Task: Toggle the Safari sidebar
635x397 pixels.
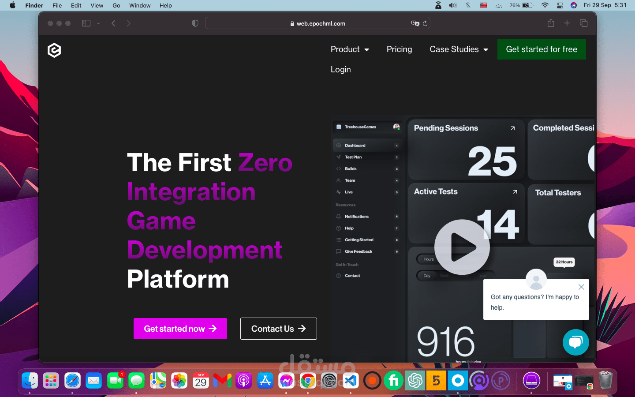Action: point(86,23)
